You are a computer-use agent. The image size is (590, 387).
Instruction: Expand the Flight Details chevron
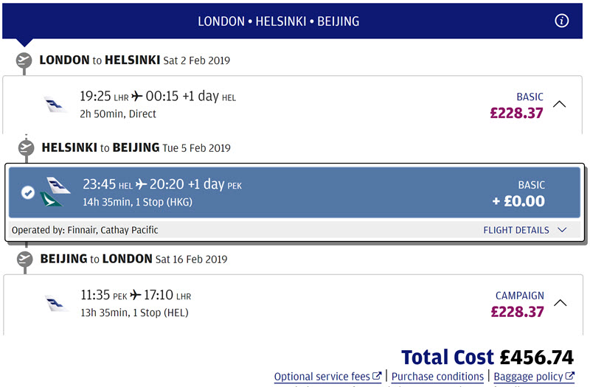point(562,230)
